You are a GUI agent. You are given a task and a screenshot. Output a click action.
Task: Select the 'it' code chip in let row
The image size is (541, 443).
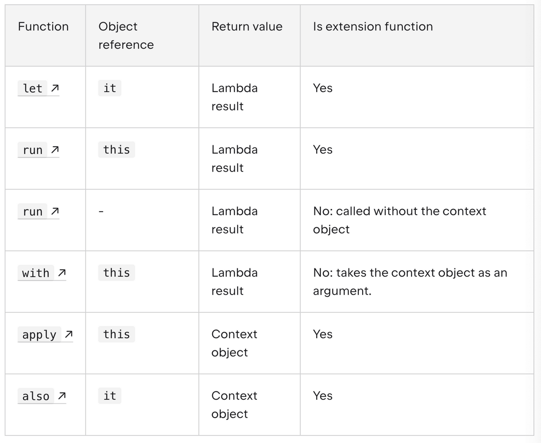[x=109, y=88]
